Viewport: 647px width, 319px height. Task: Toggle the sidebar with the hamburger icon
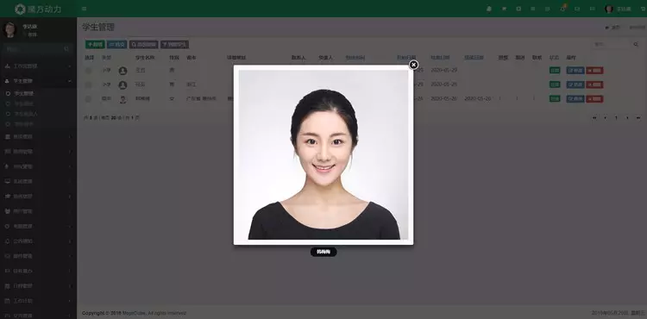(x=85, y=9)
